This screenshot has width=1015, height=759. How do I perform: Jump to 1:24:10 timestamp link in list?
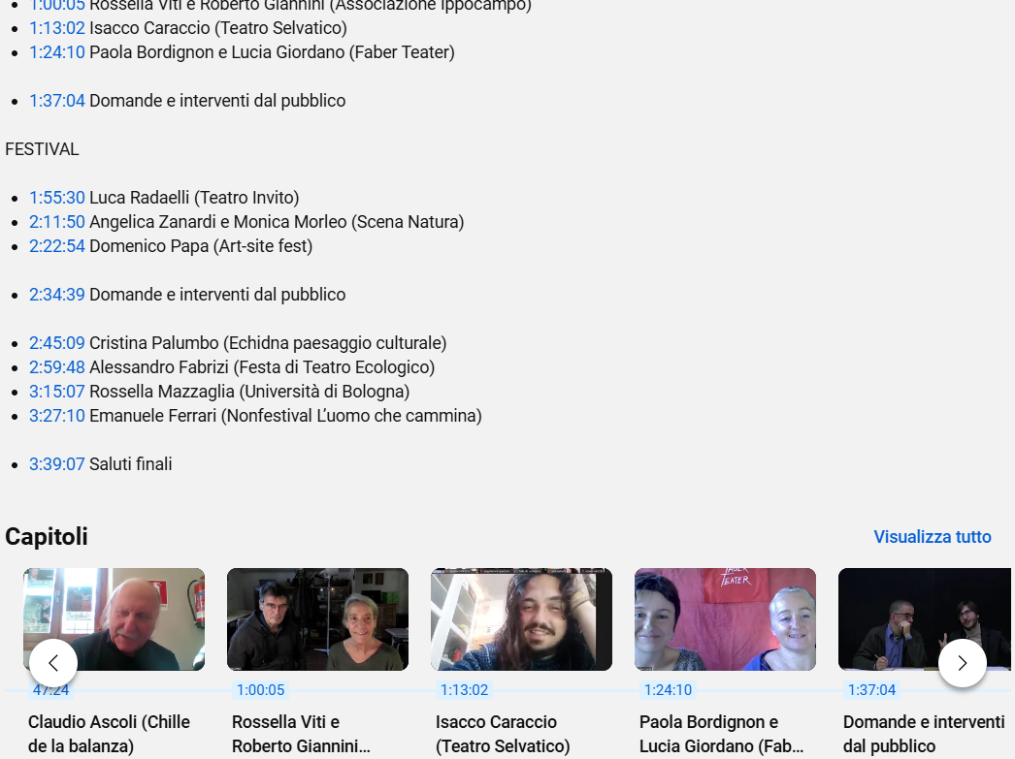click(x=57, y=52)
